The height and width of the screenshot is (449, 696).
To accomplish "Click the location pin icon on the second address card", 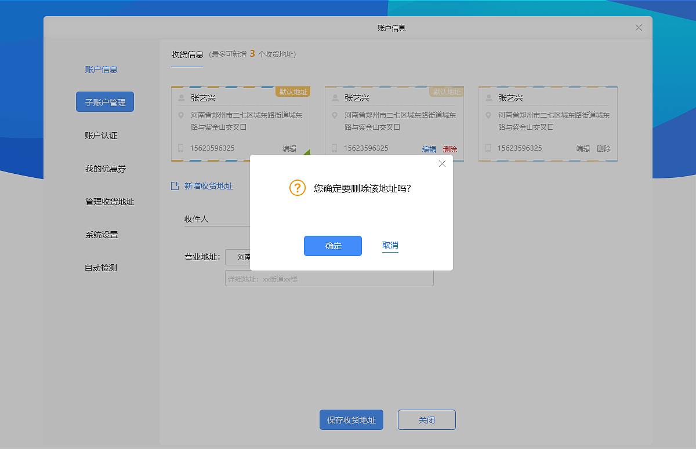I will pyautogui.click(x=334, y=115).
